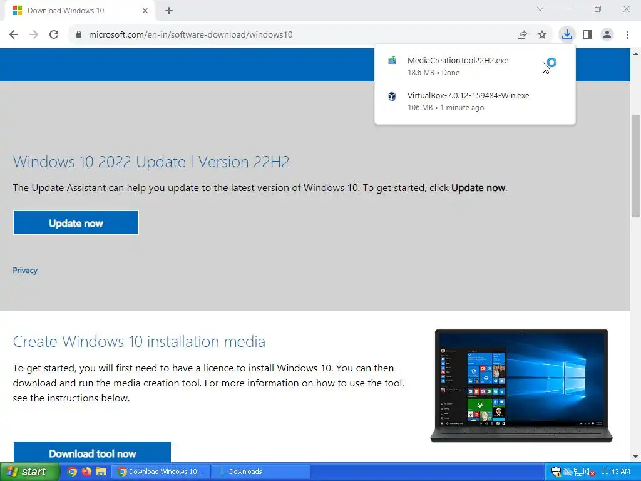Click the address bar URL
The image size is (641, 481).
tap(190, 35)
